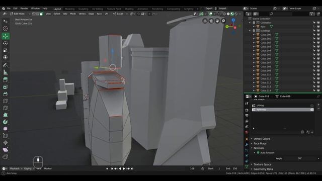Switch to the UV Editing workspace tab
The height and width of the screenshot is (181, 322).
pos(98,9)
